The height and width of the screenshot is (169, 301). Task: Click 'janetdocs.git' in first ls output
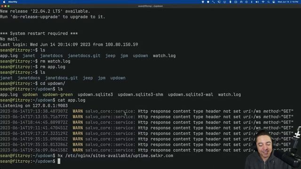point(84,55)
